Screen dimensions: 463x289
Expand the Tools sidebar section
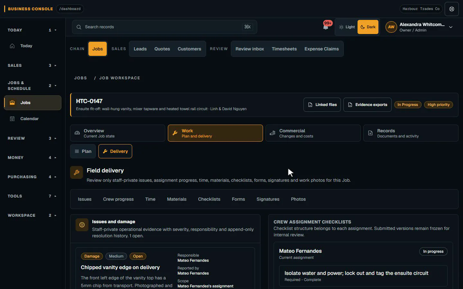click(32, 196)
